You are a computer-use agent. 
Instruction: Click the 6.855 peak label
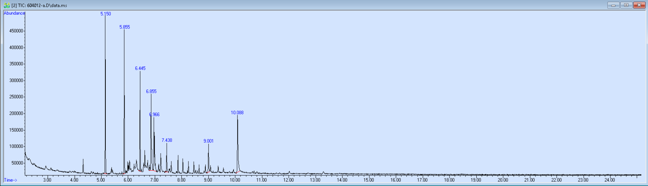(151, 92)
